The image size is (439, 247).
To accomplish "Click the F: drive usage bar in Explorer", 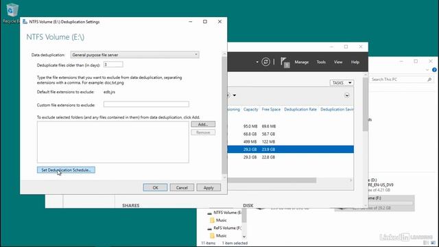I will coord(390,203).
